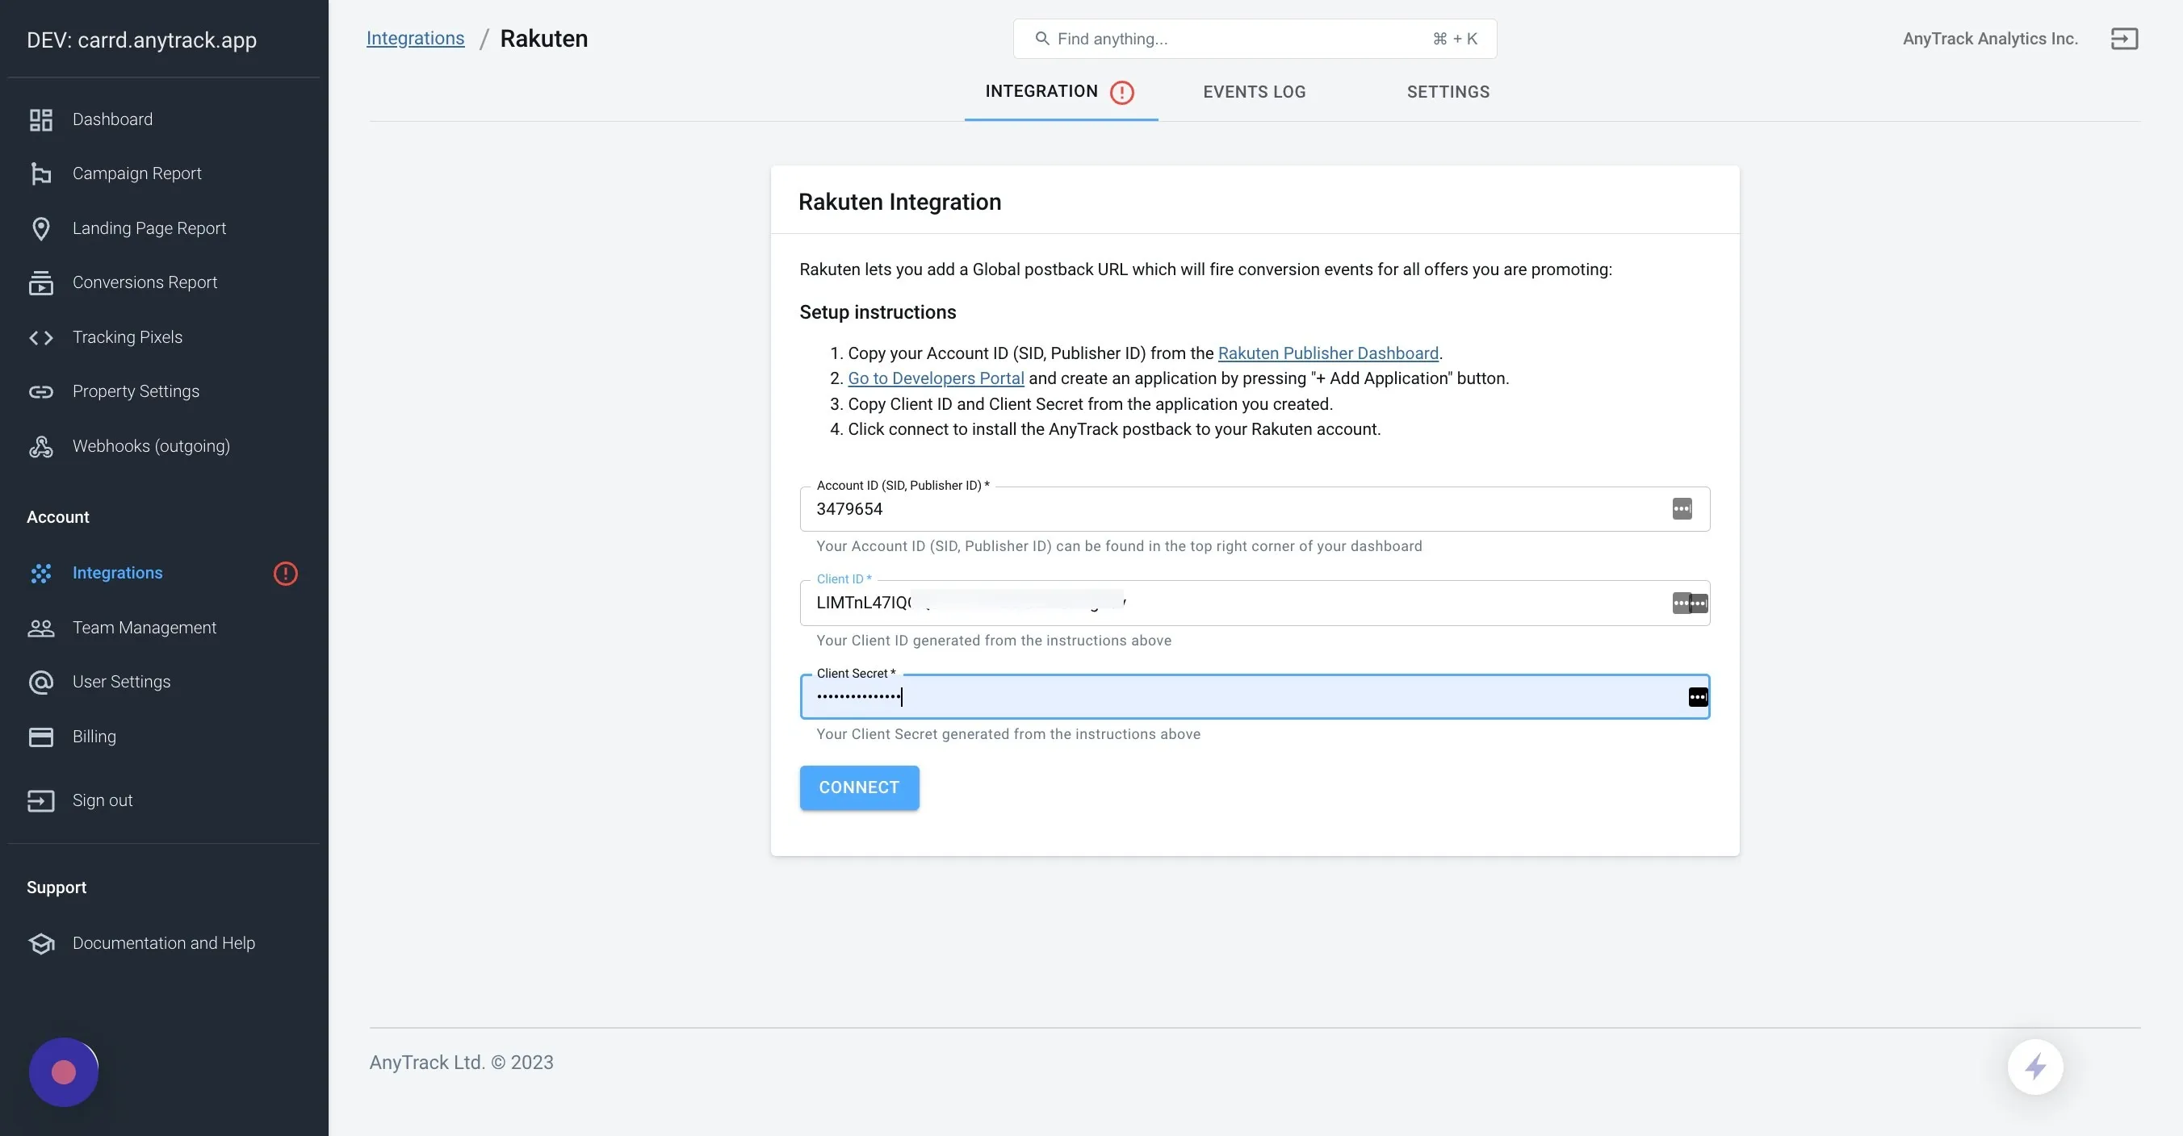
Task: Click the Setup instructions heading
Action: pos(878,312)
